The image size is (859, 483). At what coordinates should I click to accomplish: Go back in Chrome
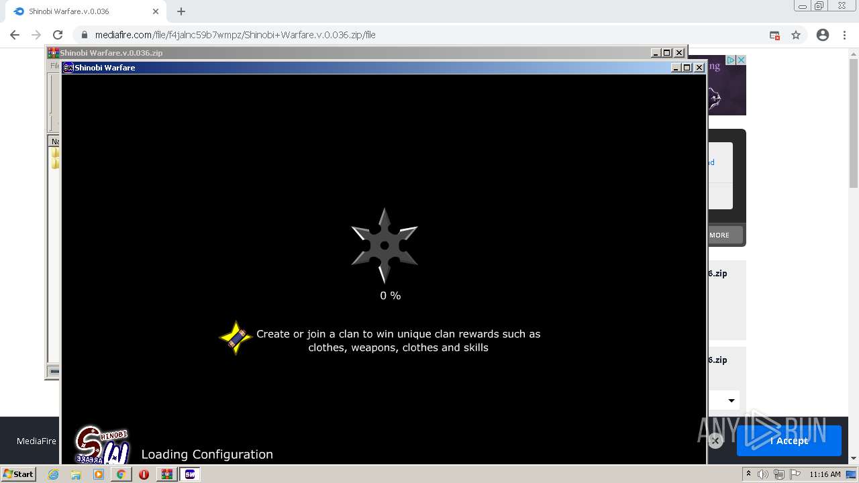point(14,35)
